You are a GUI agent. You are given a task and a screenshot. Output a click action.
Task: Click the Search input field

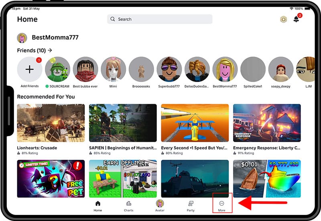(160, 19)
